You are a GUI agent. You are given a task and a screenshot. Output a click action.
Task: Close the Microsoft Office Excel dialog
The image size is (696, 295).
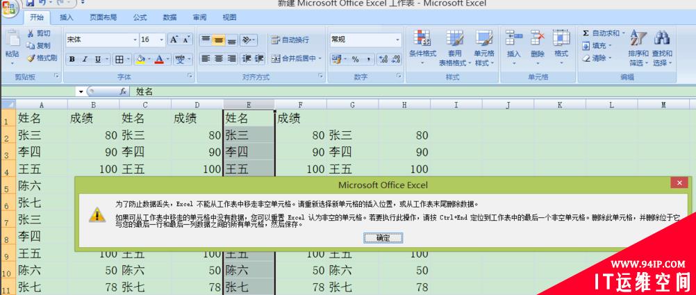tap(679, 183)
